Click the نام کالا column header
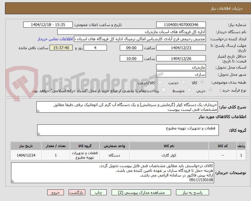The height and width of the screenshot is (201, 251). pyautogui.click(x=169, y=146)
